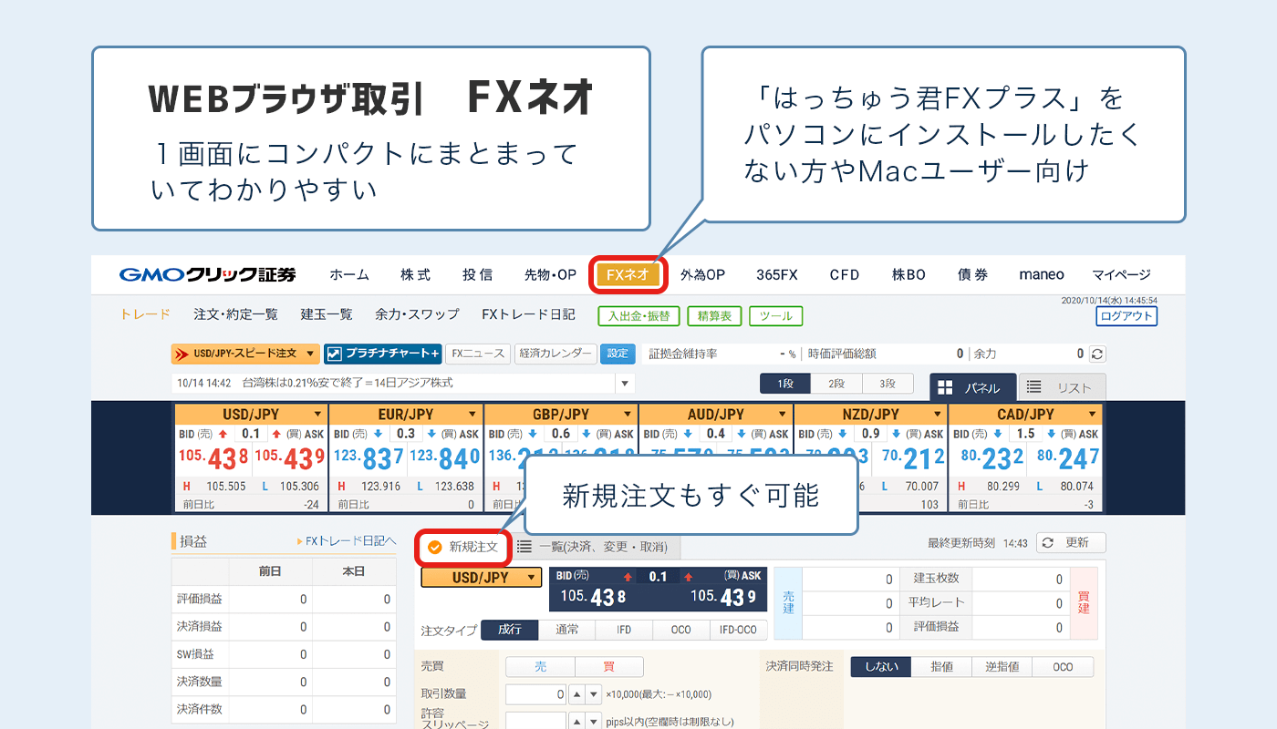Open プラチナチャート+ chart button
1277x729 pixels.
pyautogui.click(x=383, y=353)
